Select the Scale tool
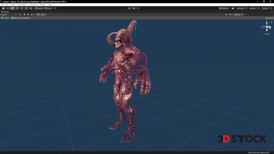 coord(17,8)
